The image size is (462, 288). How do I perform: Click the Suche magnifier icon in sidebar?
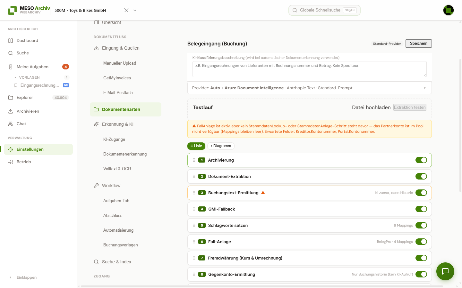coord(11,53)
